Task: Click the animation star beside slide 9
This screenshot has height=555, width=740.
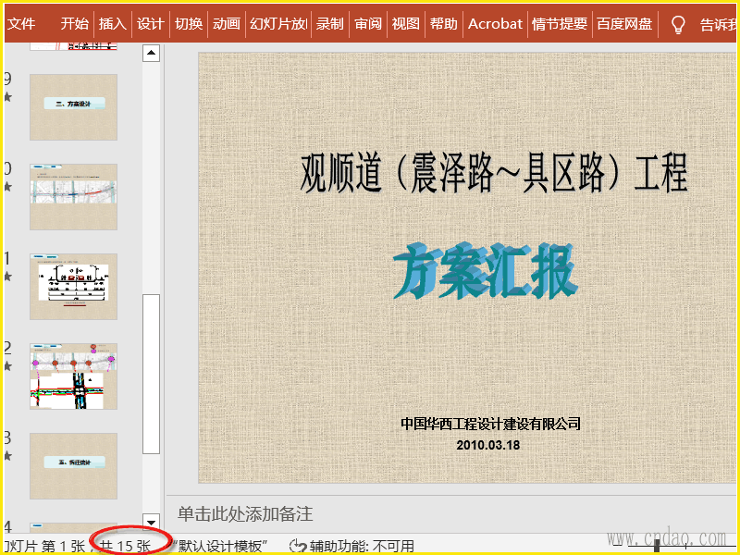Action: (7, 97)
